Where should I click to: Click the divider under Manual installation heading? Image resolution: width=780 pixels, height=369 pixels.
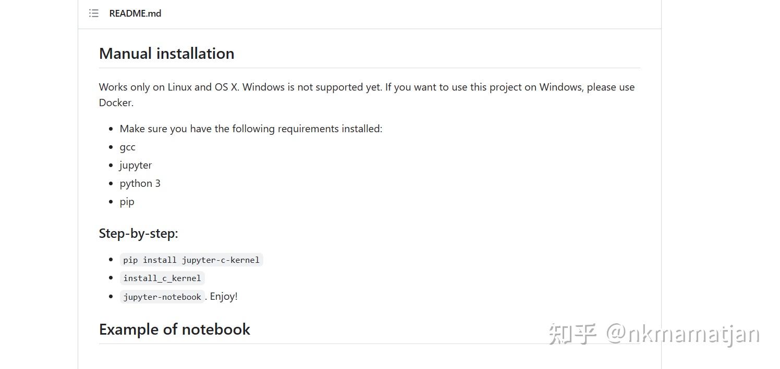click(370, 67)
